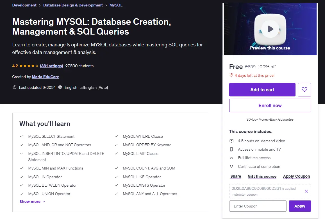Open the 381 ratings link
Viewport: 325px width, 219px height.
pos(51,66)
